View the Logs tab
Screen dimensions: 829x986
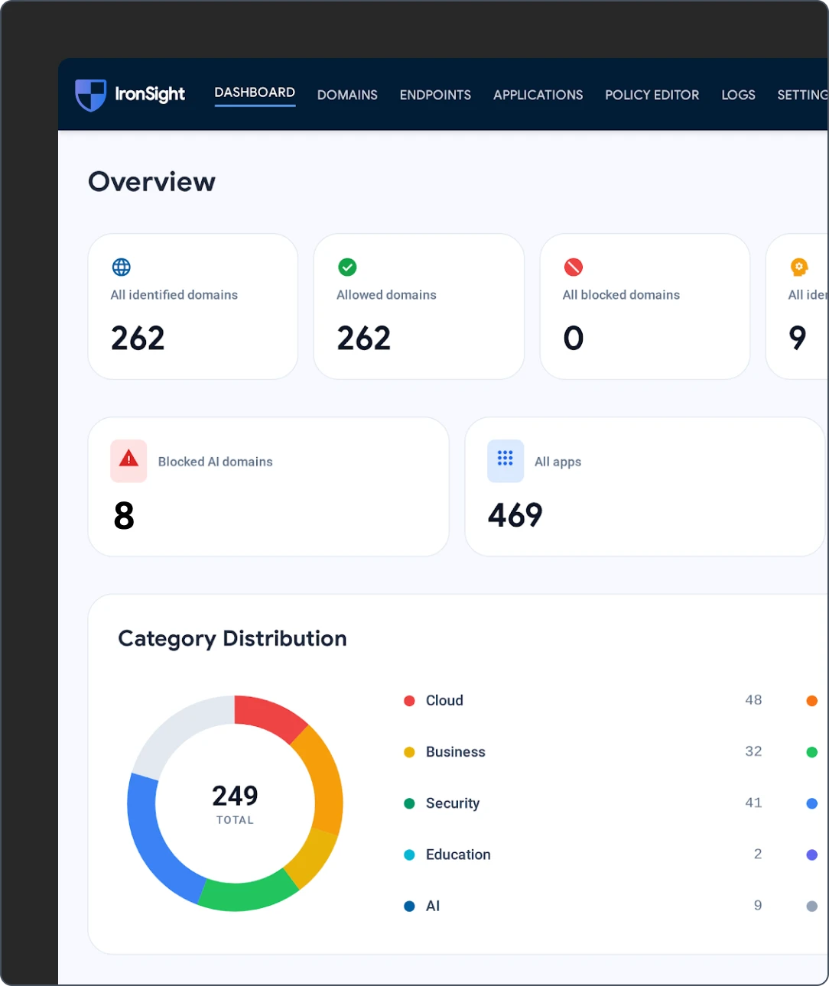(x=738, y=95)
